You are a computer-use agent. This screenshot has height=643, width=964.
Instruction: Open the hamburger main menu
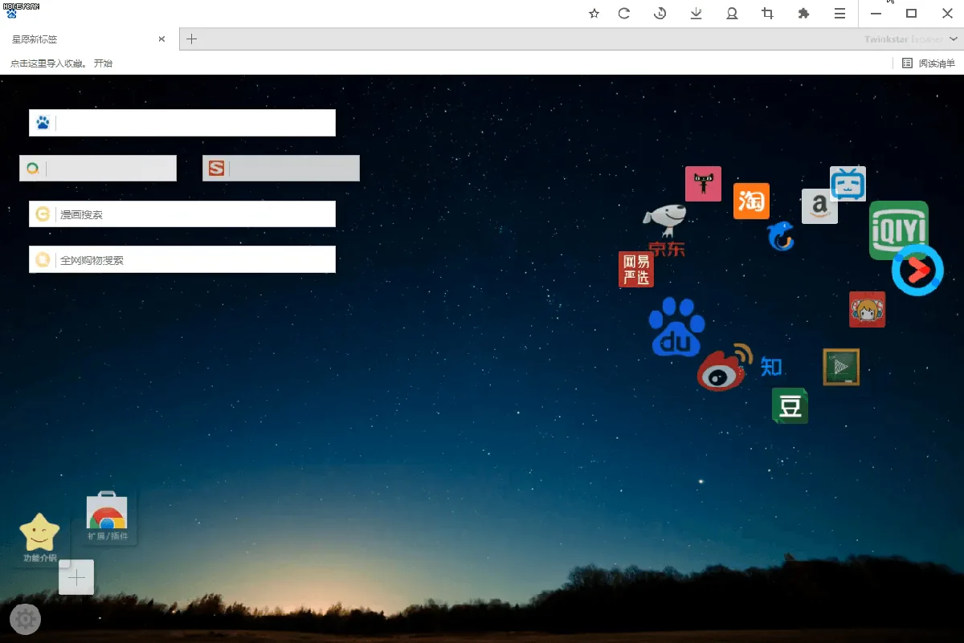(x=839, y=14)
